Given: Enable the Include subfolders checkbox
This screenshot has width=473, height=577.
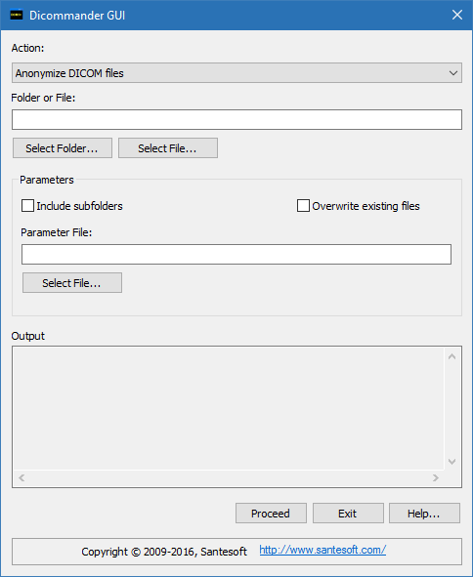Looking at the screenshot, I should click(x=27, y=206).
